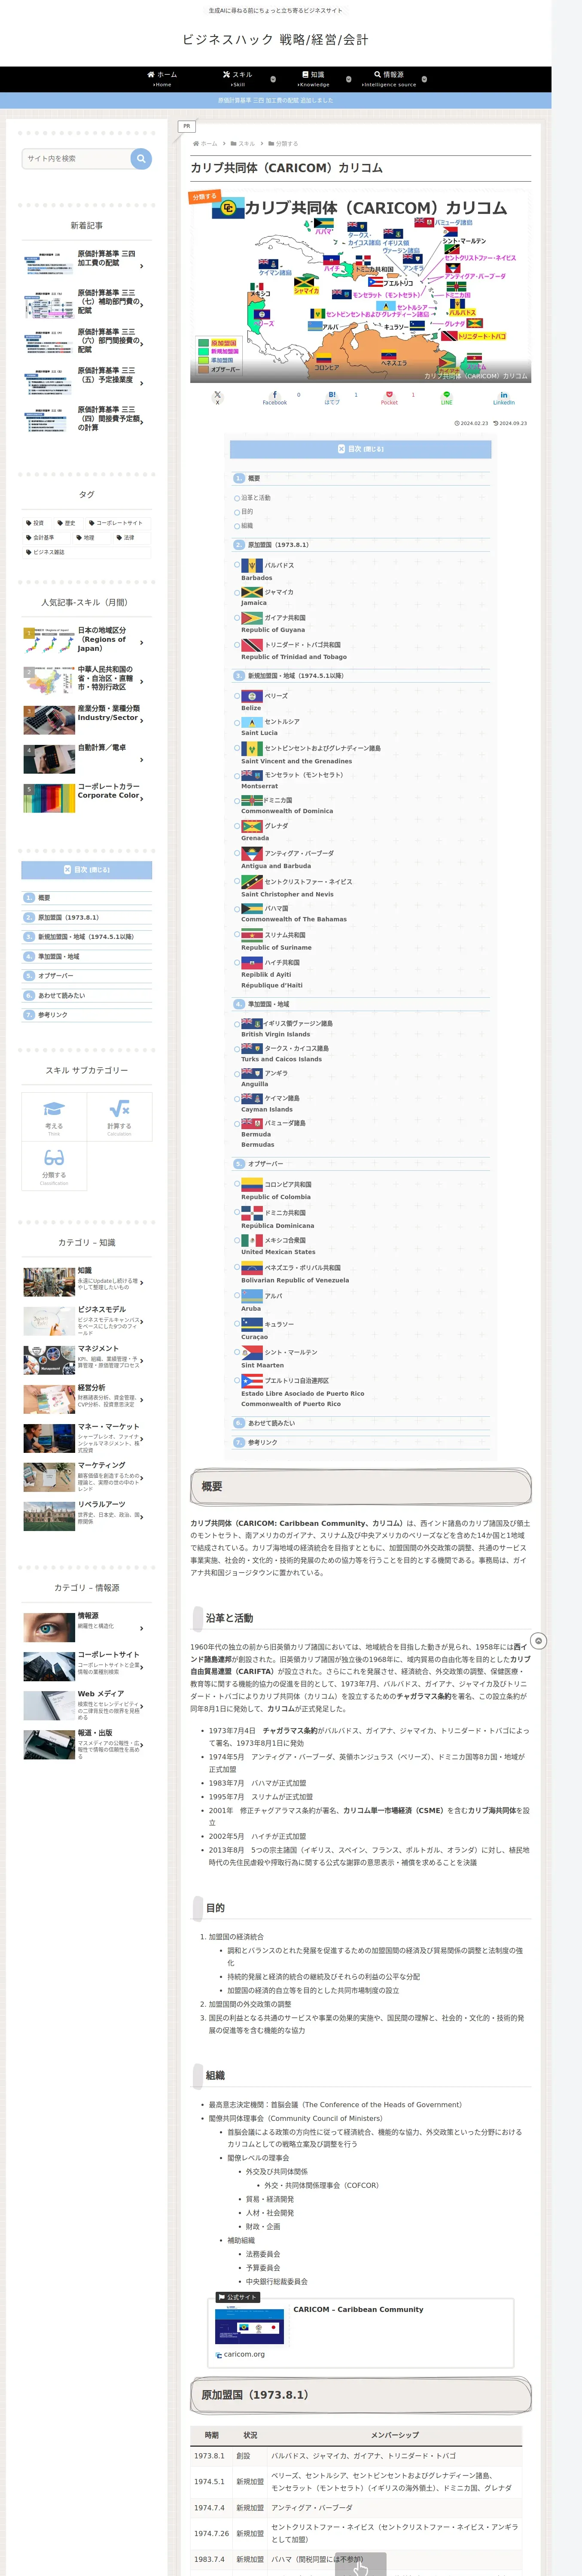Open the コーポレートカラー article thumbnail
Screen dimensions: 582x2576
pyautogui.click(x=49, y=798)
